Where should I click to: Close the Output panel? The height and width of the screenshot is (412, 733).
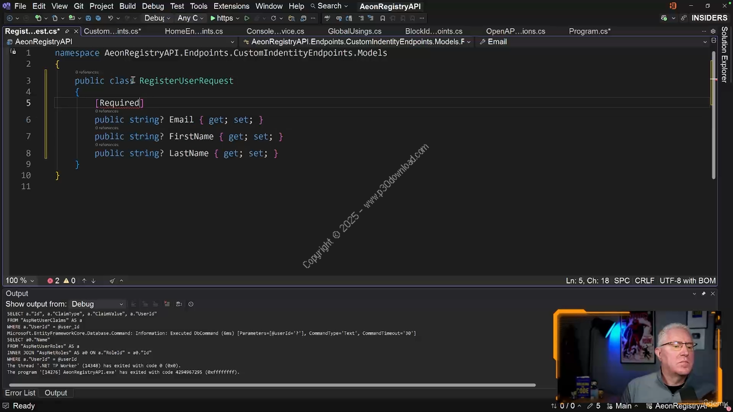click(712, 294)
